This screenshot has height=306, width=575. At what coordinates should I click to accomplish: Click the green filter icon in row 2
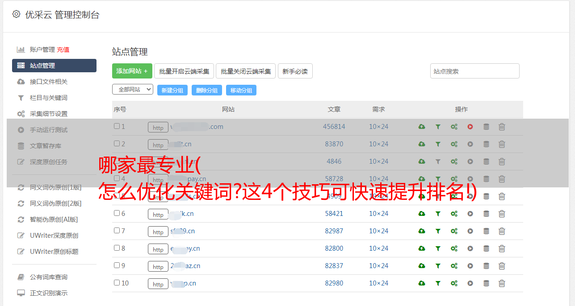tap(438, 144)
